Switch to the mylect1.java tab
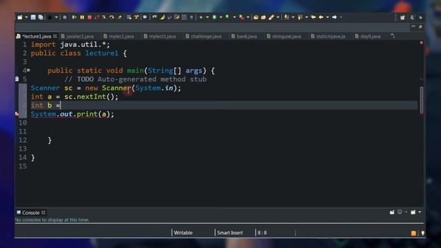 160,37
